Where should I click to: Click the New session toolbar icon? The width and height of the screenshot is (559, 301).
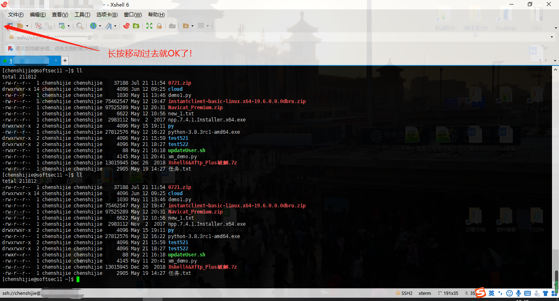tap(10, 26)
